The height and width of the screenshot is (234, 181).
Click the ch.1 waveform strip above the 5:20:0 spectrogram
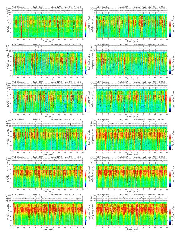click(47, 198)
